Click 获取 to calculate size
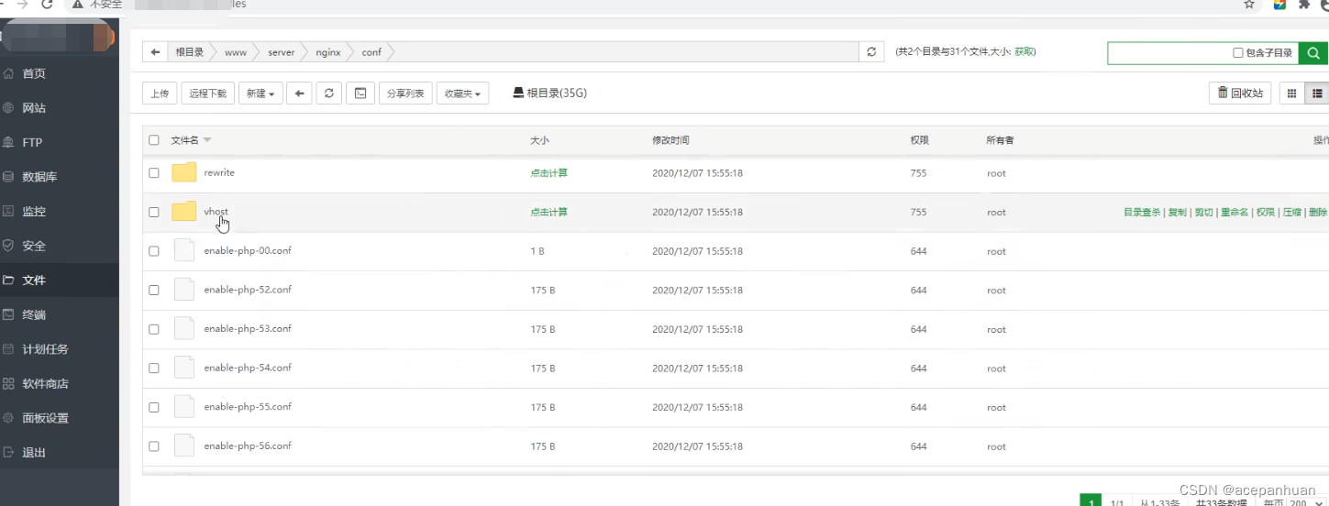Viewport: 1329px width, 506px height. click(1024, 52)
